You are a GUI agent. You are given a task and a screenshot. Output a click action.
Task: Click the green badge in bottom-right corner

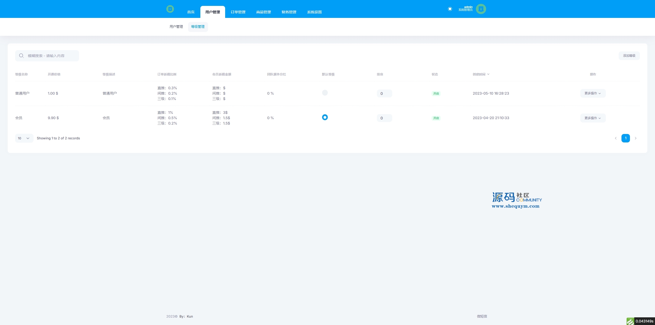point(630,321)
